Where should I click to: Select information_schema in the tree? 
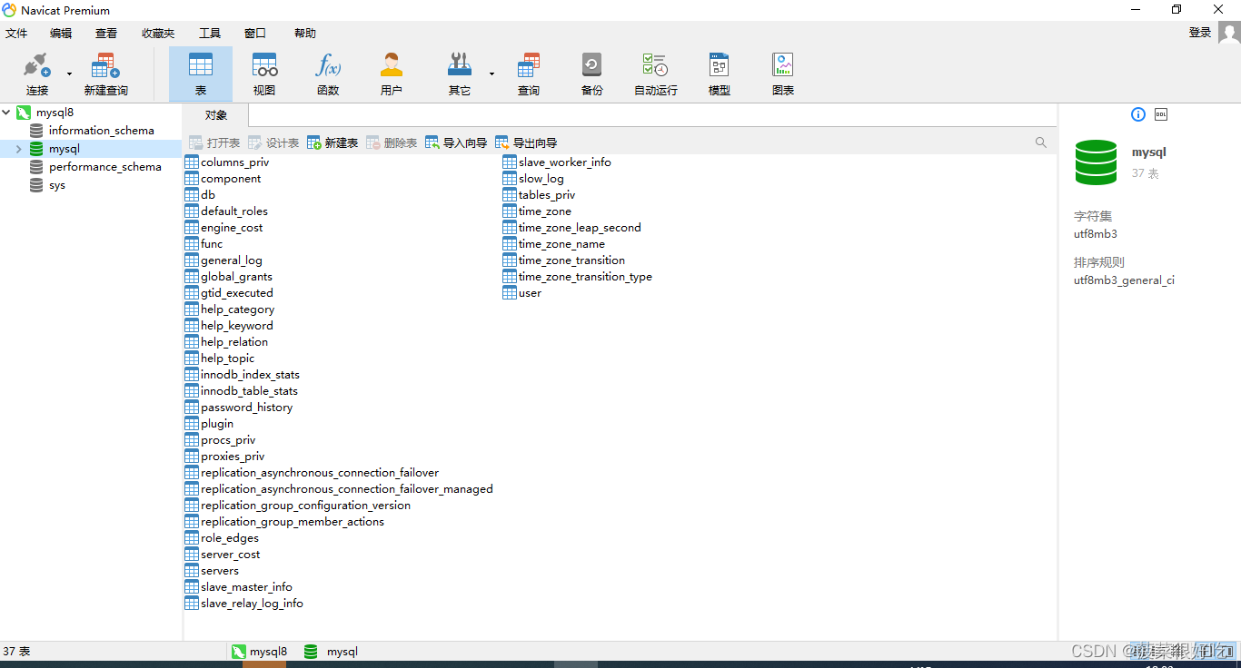coord(102,131)
